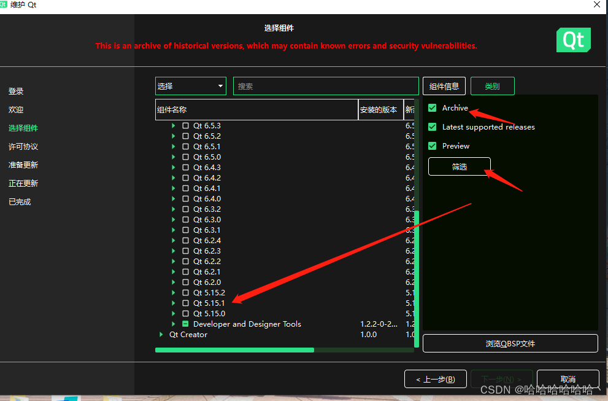Check the Qt 6.5.2 checkbox
Image resolution: width=608 pixels, height=401 pixels.
(x=186, y=136)
